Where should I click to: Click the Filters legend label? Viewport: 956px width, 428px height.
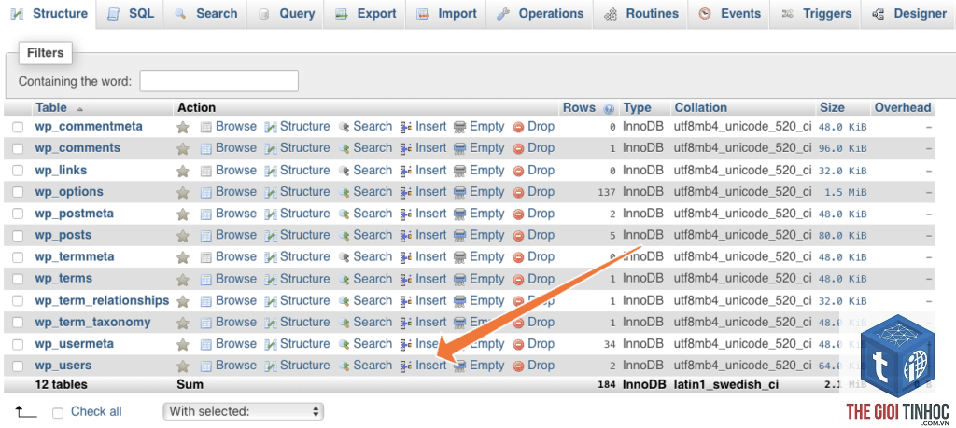(x=45, y=53)
